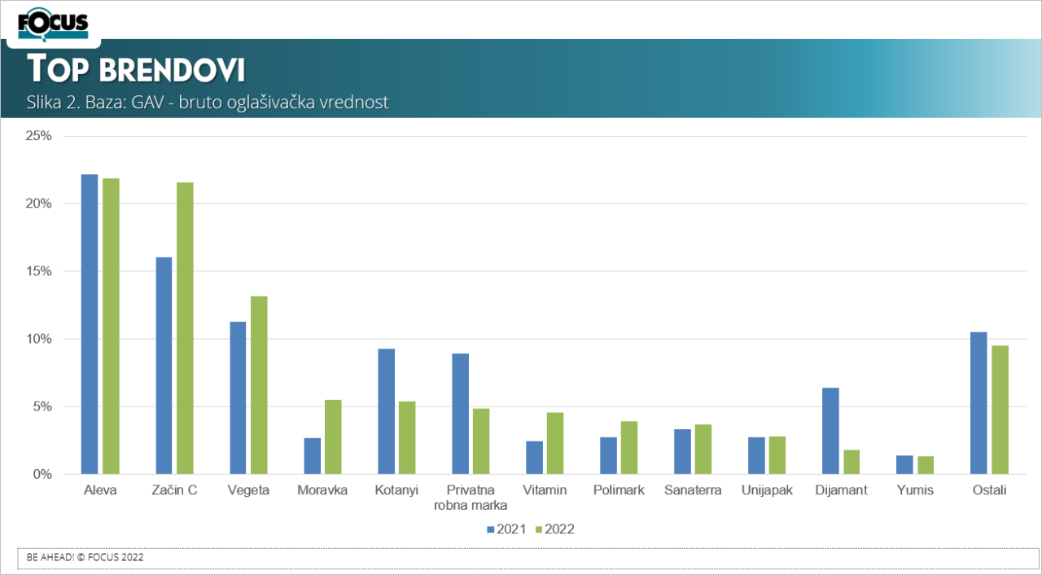Screen dimensions: 1042x575
Task: Select the 'Moravka' category label
Action: tap(322, 490)
